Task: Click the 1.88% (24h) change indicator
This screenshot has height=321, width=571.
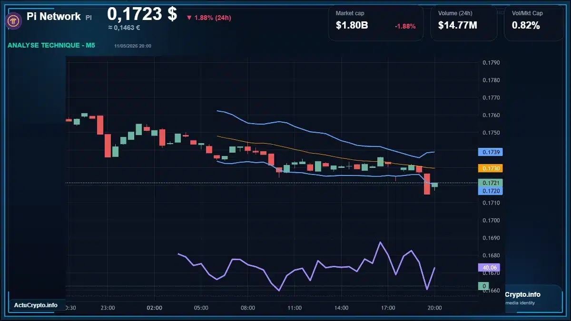Action: click(x=208, y=18)
